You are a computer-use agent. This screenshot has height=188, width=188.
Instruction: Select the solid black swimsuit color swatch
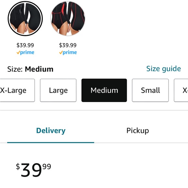[25, 18]
